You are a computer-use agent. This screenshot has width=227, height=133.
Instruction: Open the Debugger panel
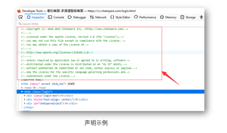pyautogui.click(x=77, y=17)
